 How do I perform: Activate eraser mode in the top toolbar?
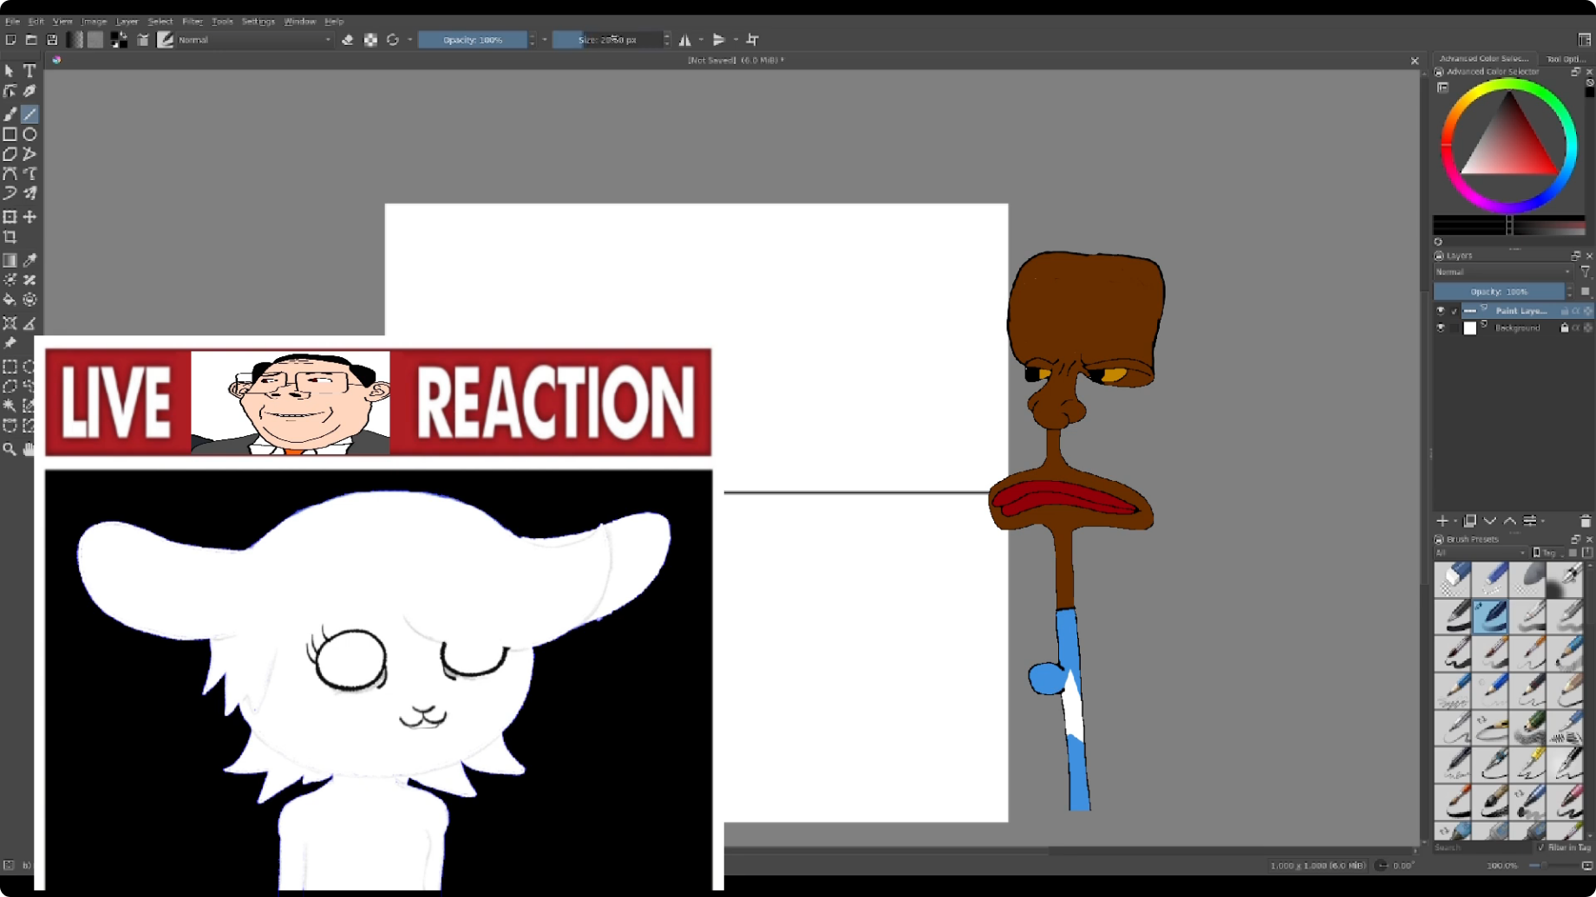[x=347, y=40]
